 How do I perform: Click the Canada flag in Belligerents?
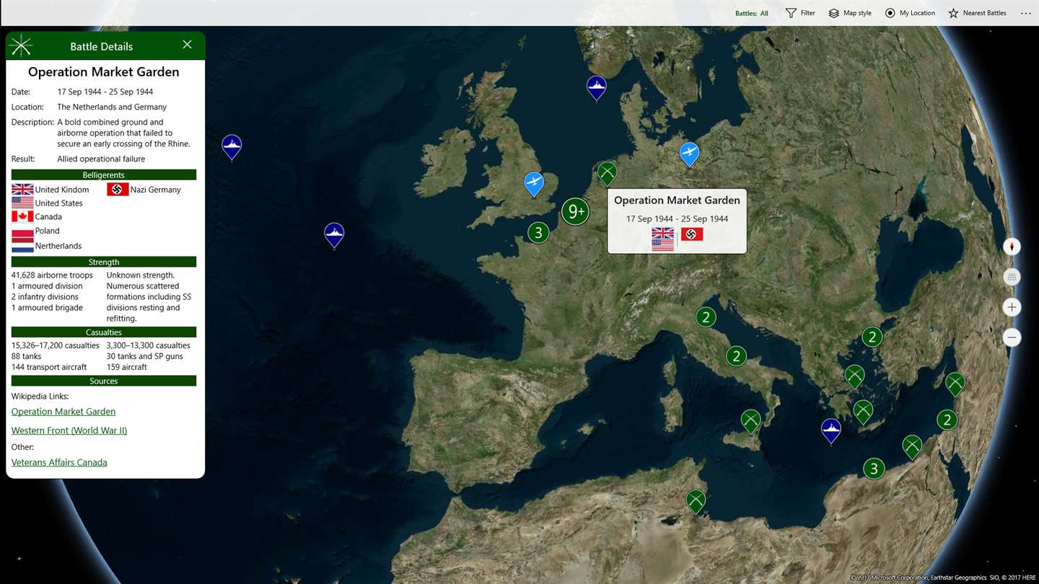tap(22, 216)
